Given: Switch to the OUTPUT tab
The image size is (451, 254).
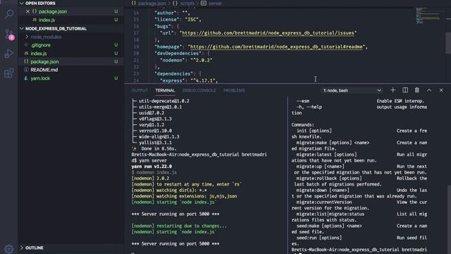Looking at the screenshot, I should (x=140, y=90).
